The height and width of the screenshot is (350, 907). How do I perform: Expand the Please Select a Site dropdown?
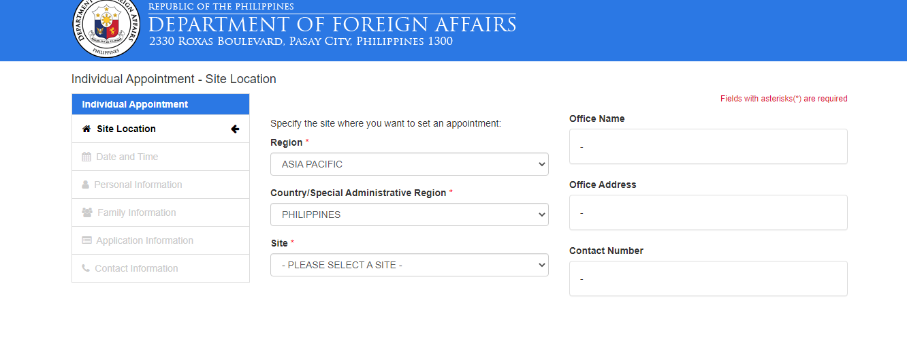click(x=409, y=265)
